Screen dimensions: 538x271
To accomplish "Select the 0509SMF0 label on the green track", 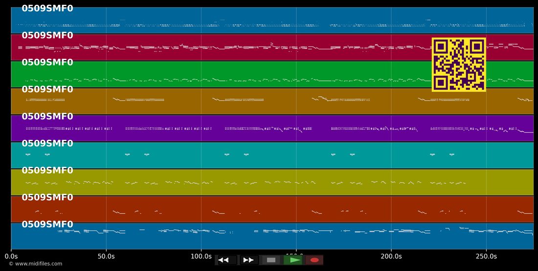I will [47, 63].
